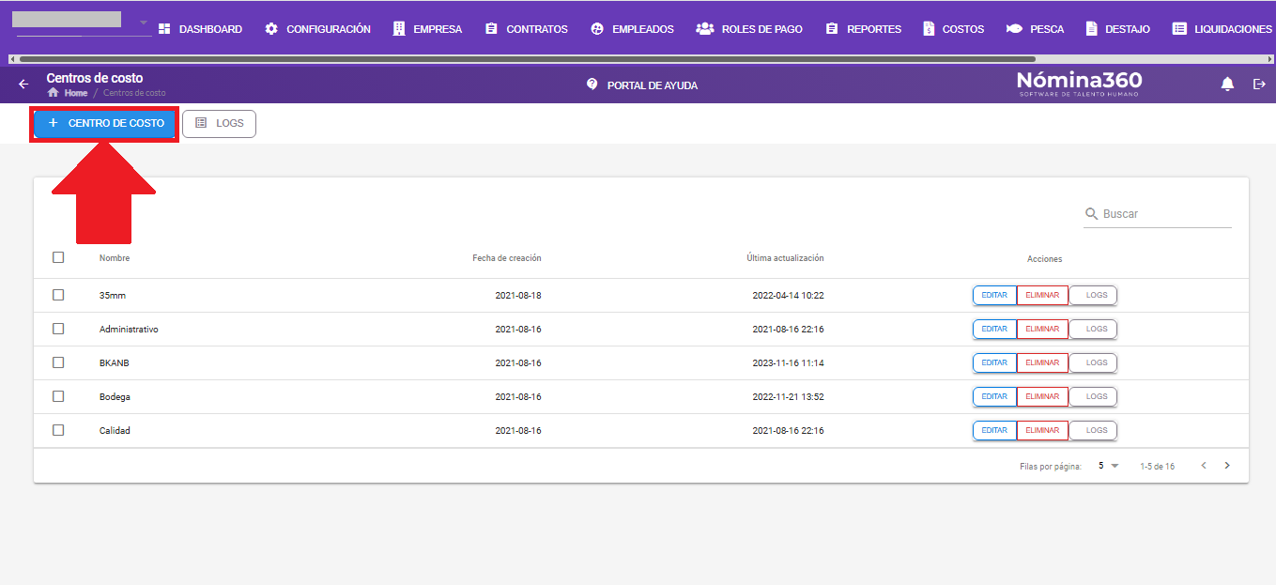Click the Liquidaciones list icon
Image resolution: width=1276 pixels, height=585 pixels.
pyautogui.click(x=1179, y=29)
